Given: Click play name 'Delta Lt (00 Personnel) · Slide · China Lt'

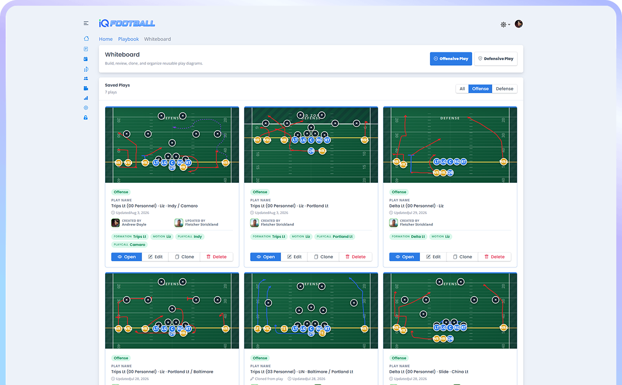Looking at the screenshot, I should tap(428, 372).
